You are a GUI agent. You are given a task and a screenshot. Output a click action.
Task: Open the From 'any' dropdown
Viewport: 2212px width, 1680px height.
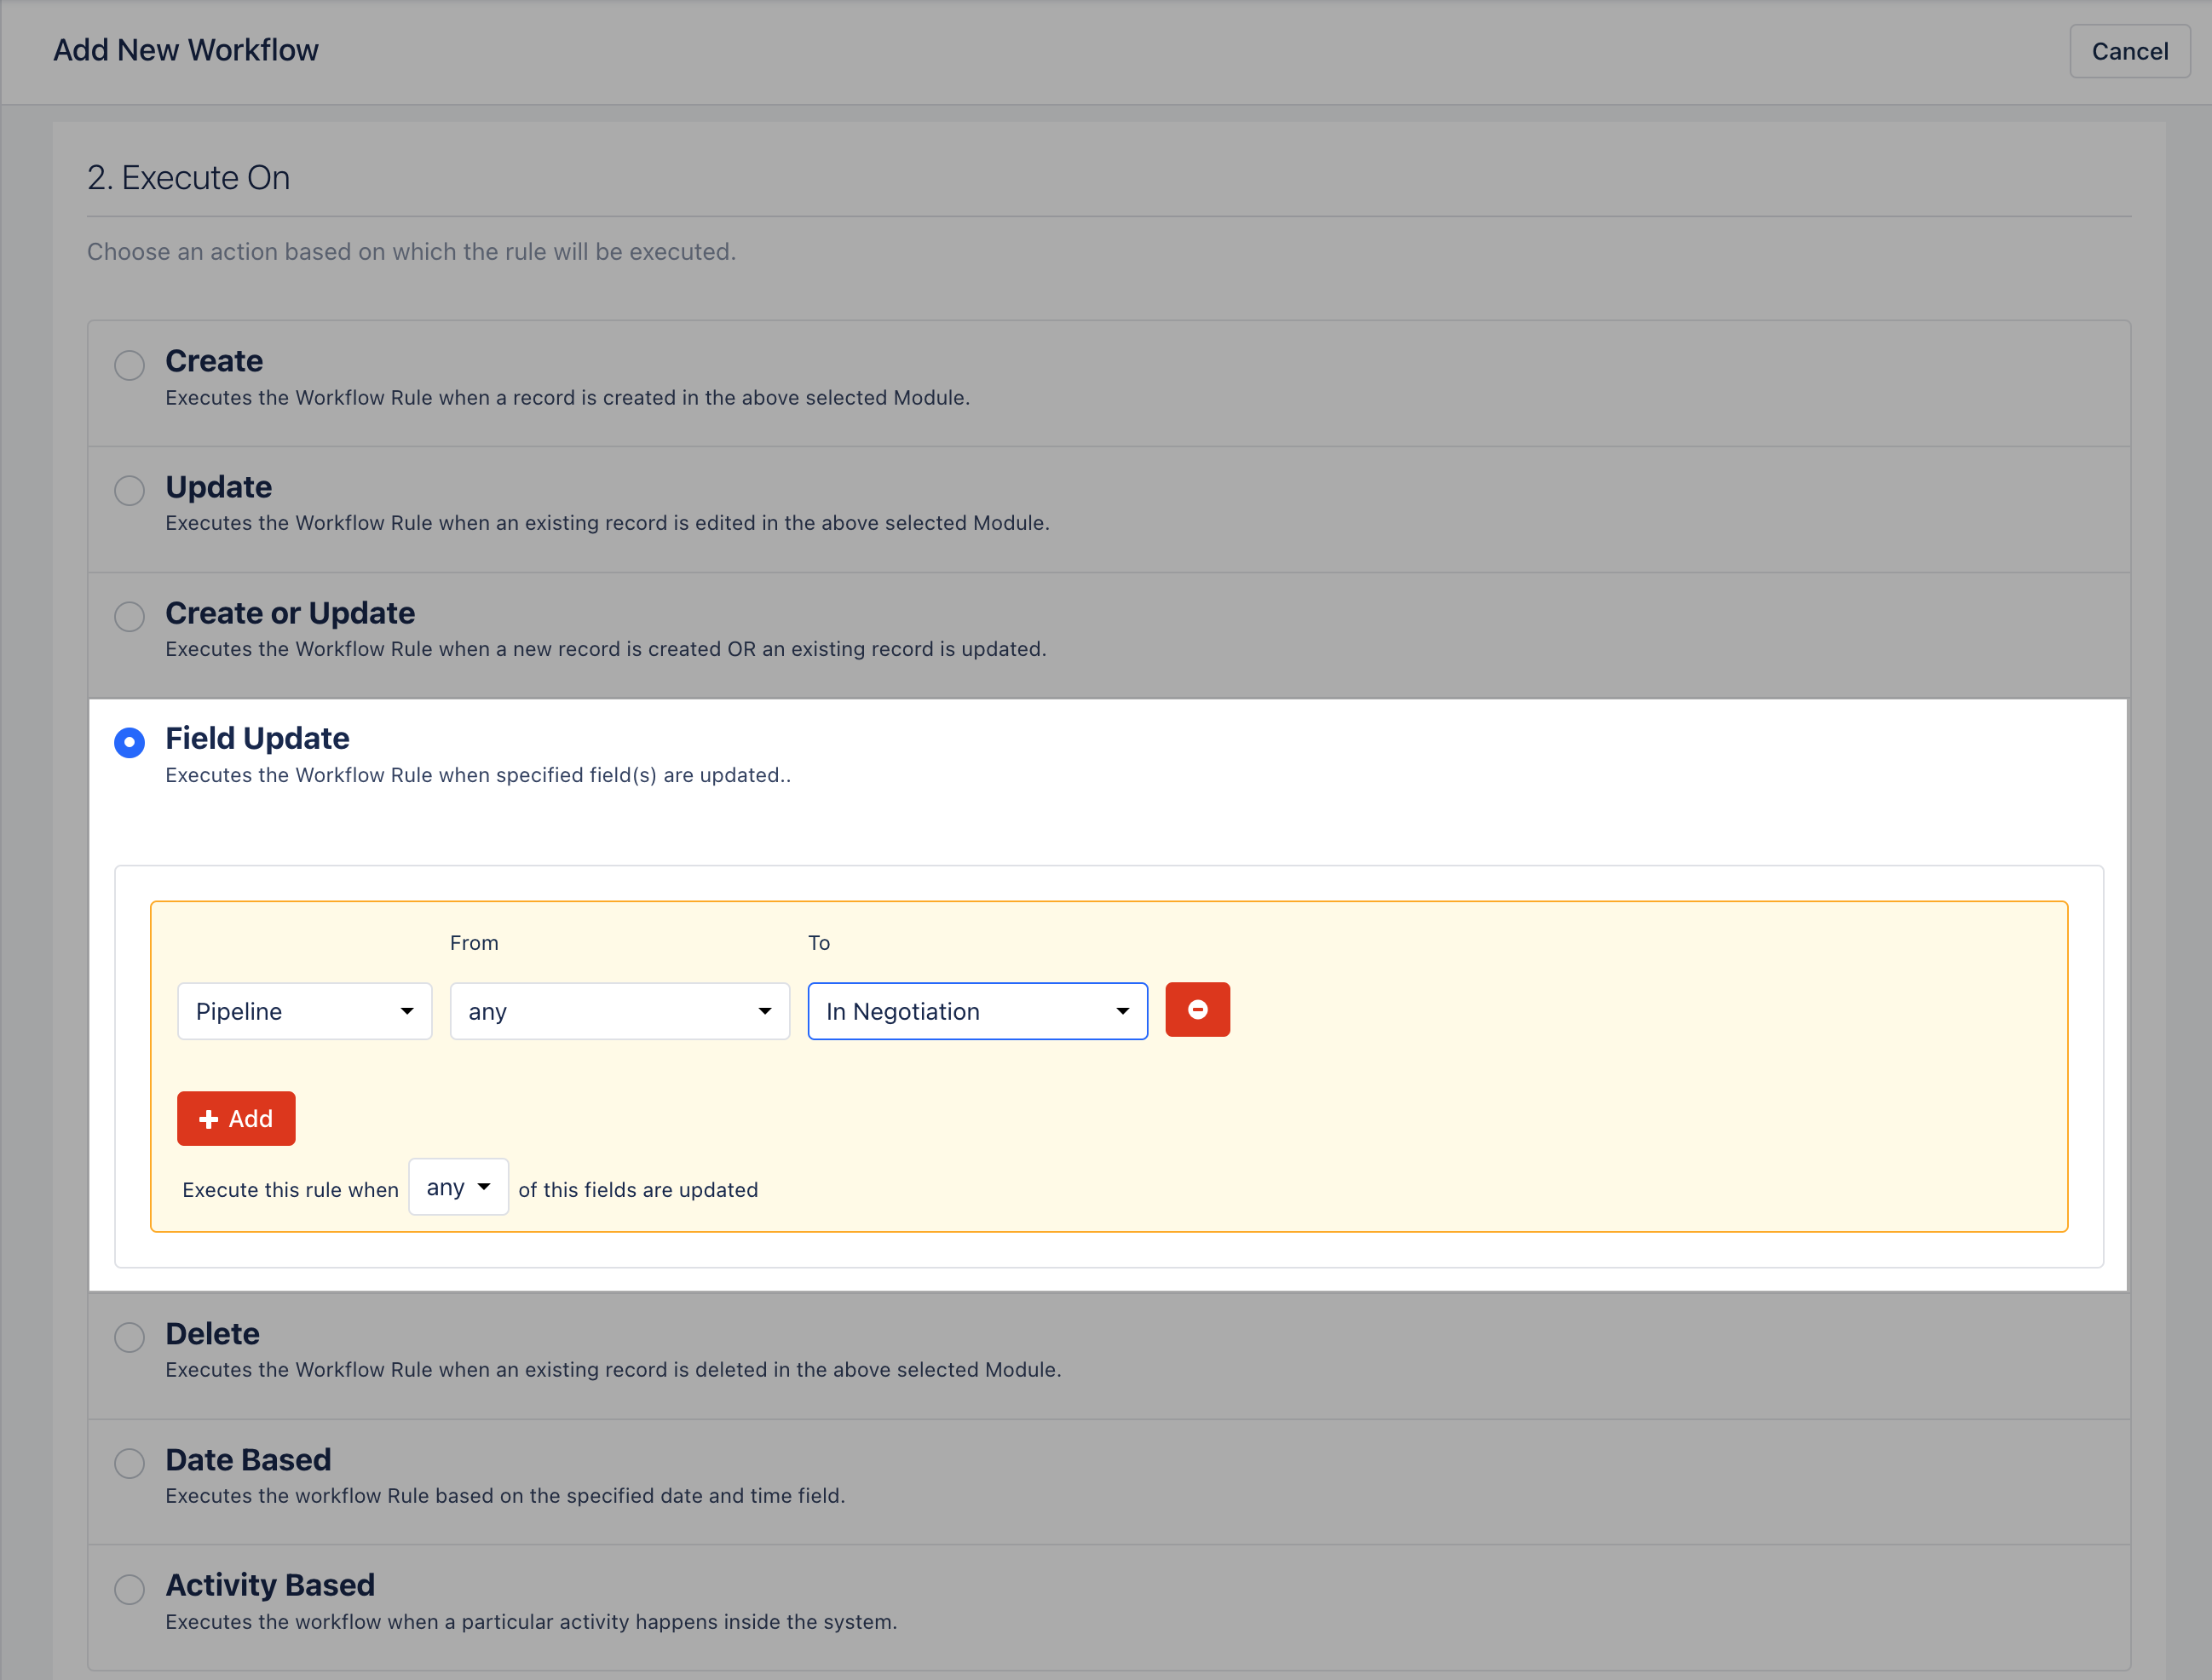coord(620,1011)
